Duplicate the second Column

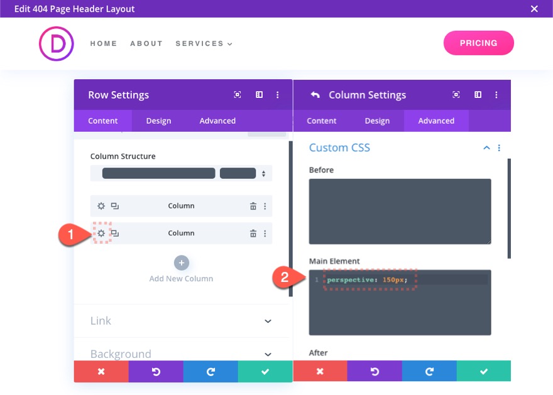point(115,233)
